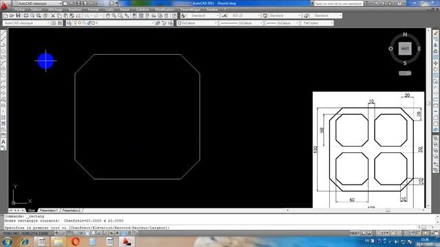The width and height of the screenshot is (440, 247).
Task: Click the Workspace Settings gear icon
Action: point(54,23)
